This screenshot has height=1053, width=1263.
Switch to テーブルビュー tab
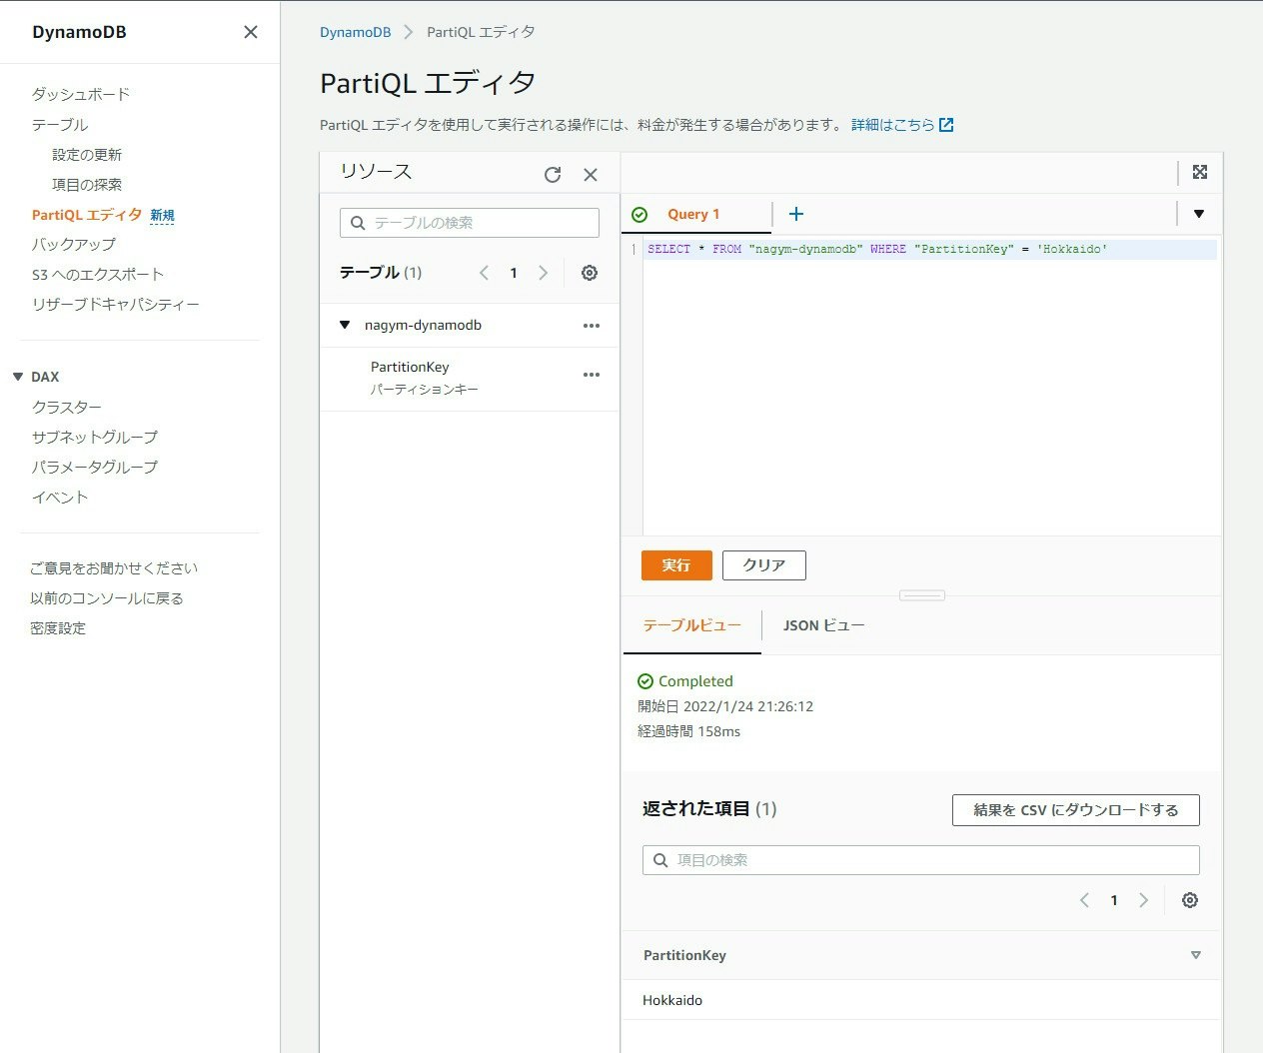click(691, 625)
